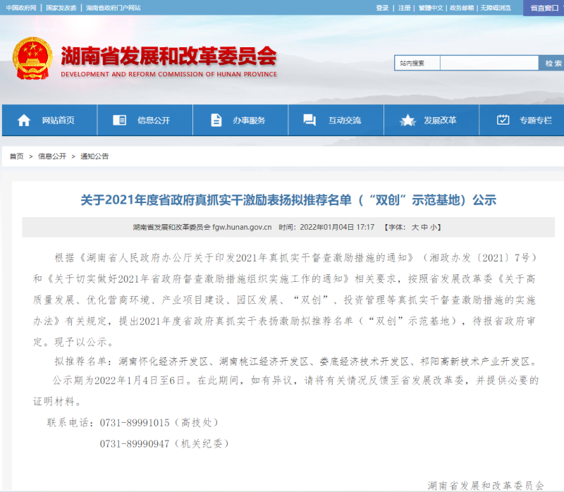Select large font size 大
564x492 pixels.
pos(415,228)
